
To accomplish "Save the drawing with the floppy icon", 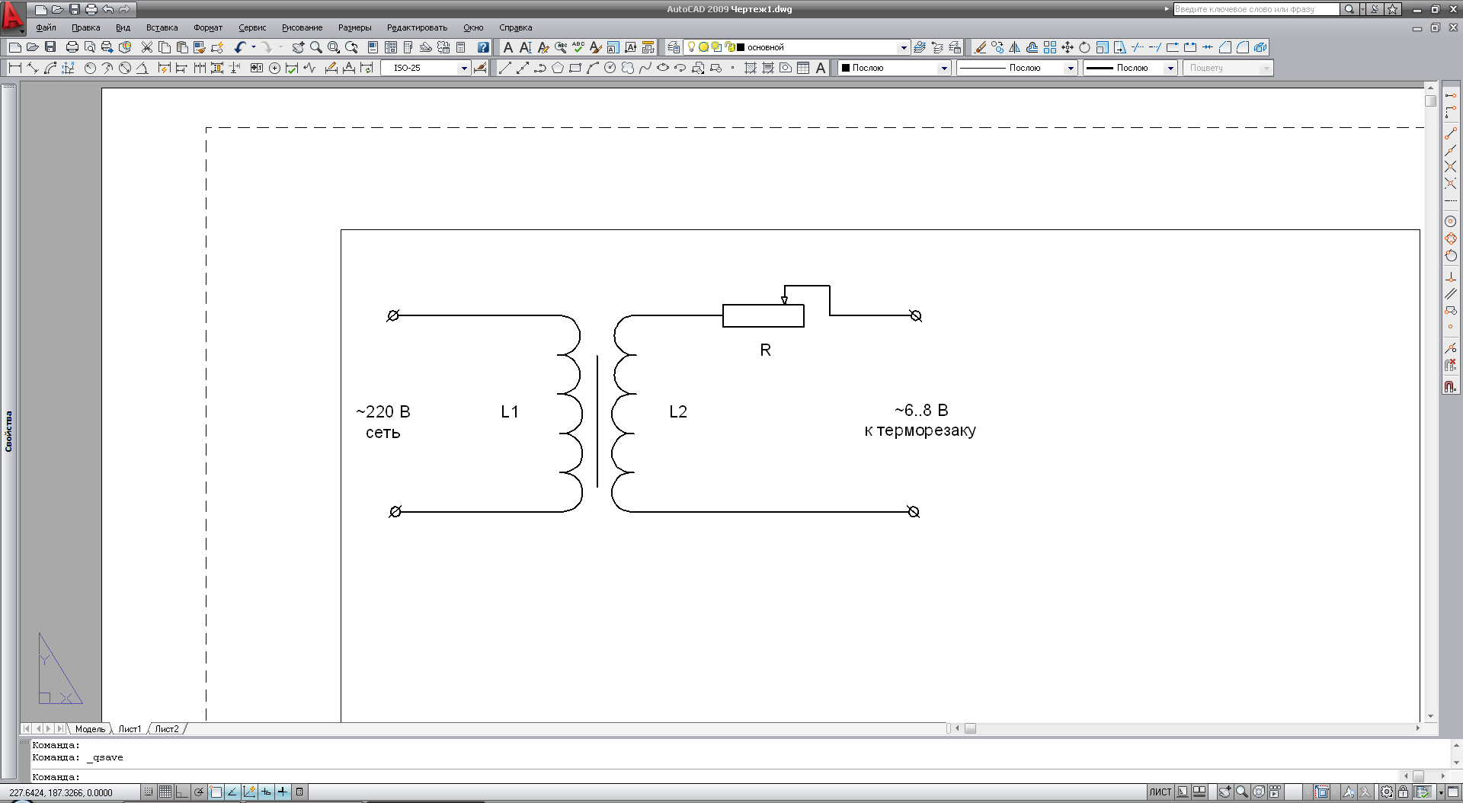I will click(50, 47).
